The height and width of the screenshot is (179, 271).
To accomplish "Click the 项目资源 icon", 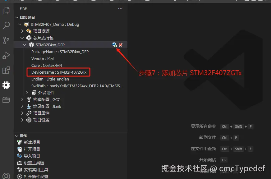I will [x=29, y=31].
